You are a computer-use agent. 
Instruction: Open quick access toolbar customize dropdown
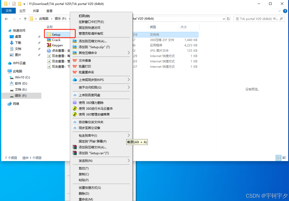(x=24, y=4)
